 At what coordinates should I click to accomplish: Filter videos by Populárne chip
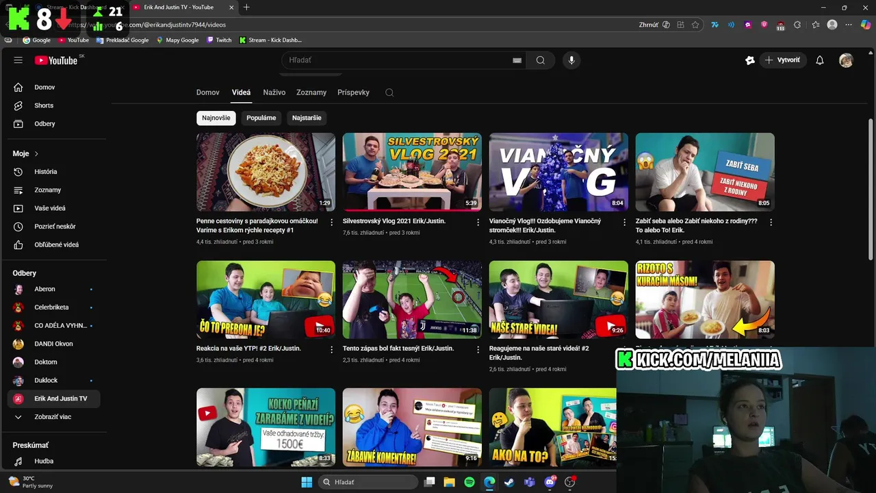coord(261,118)
